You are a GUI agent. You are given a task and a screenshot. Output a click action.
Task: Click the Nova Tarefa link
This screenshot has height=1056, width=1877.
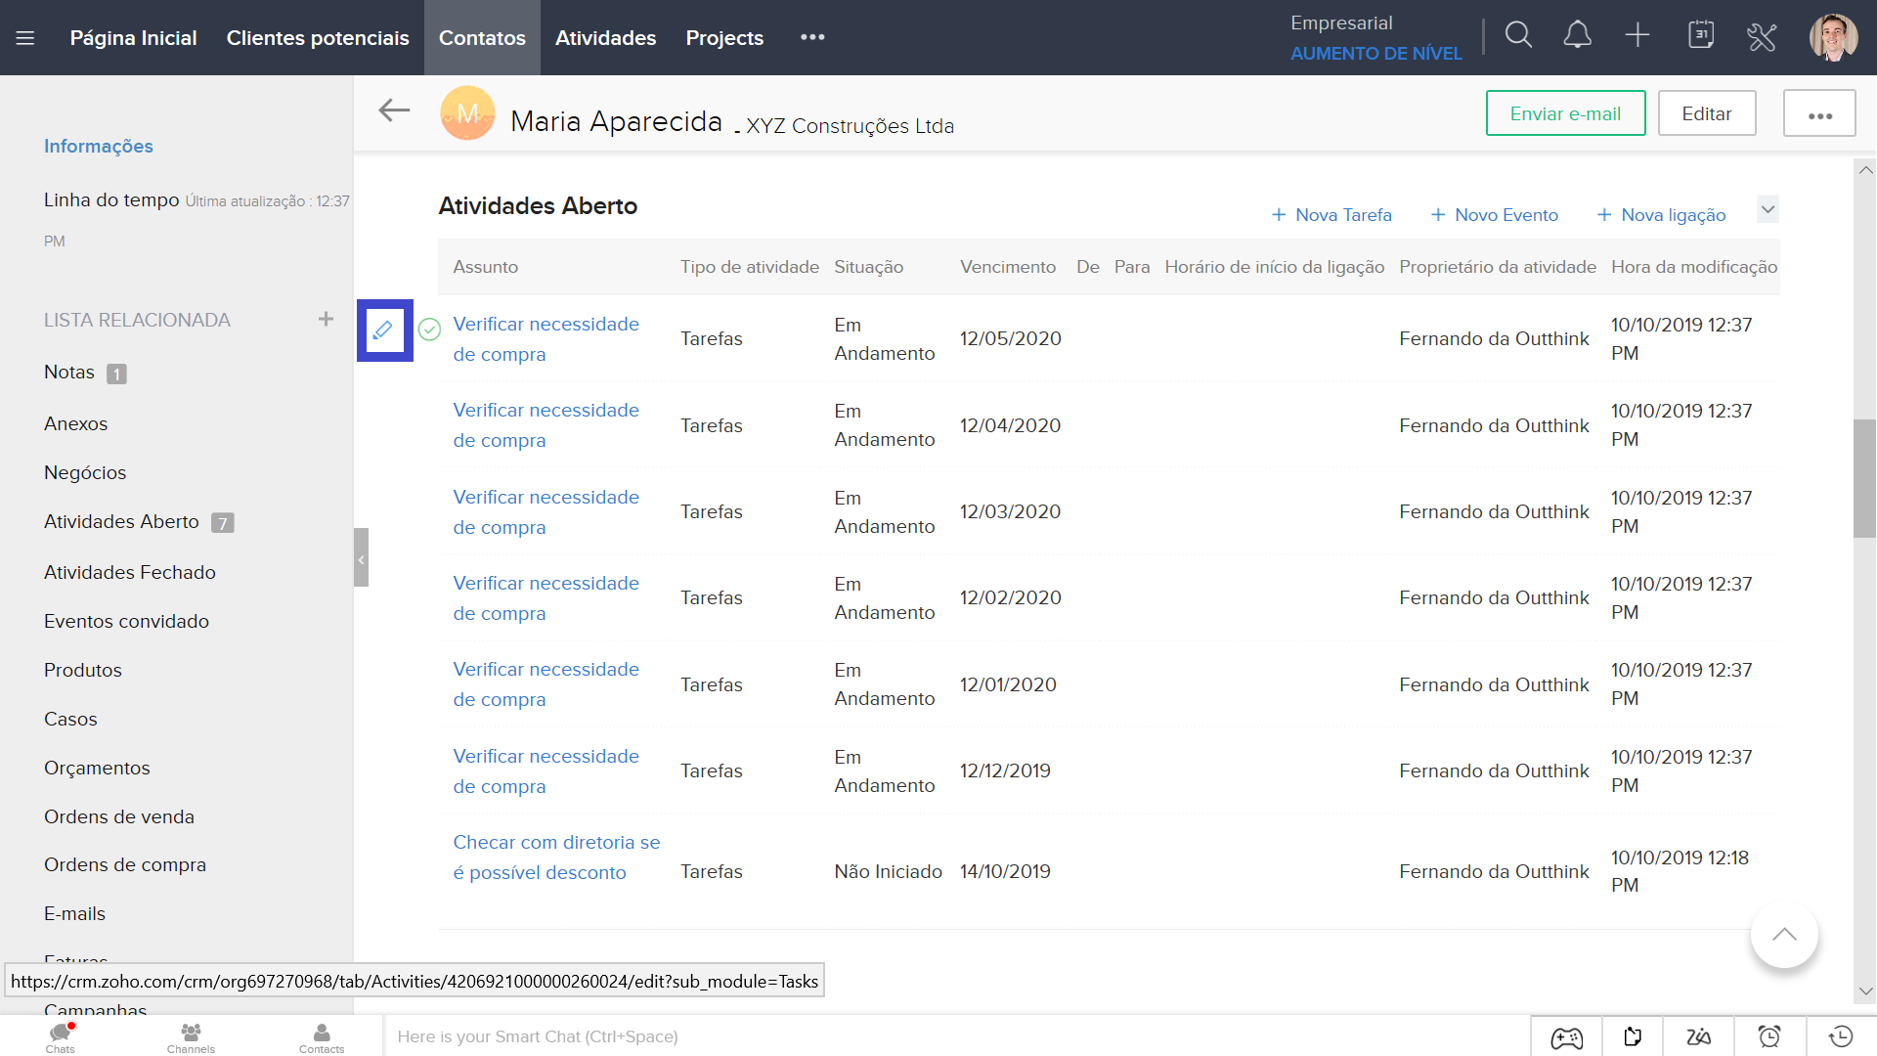[1331, 215]
